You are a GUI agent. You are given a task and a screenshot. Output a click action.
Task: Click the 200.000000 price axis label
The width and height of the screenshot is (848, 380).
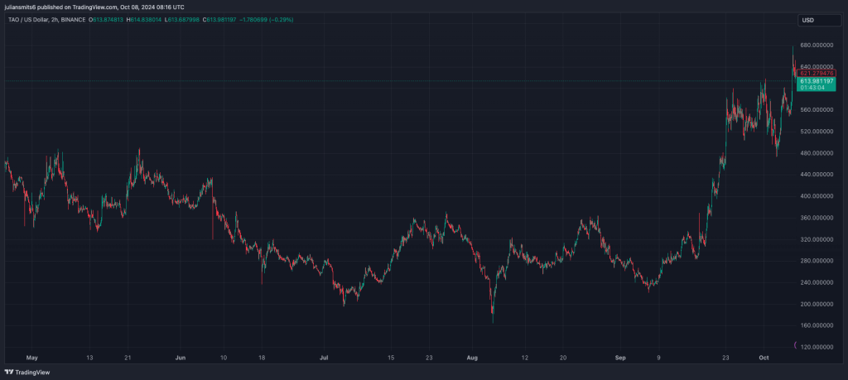tap(817, 304)
